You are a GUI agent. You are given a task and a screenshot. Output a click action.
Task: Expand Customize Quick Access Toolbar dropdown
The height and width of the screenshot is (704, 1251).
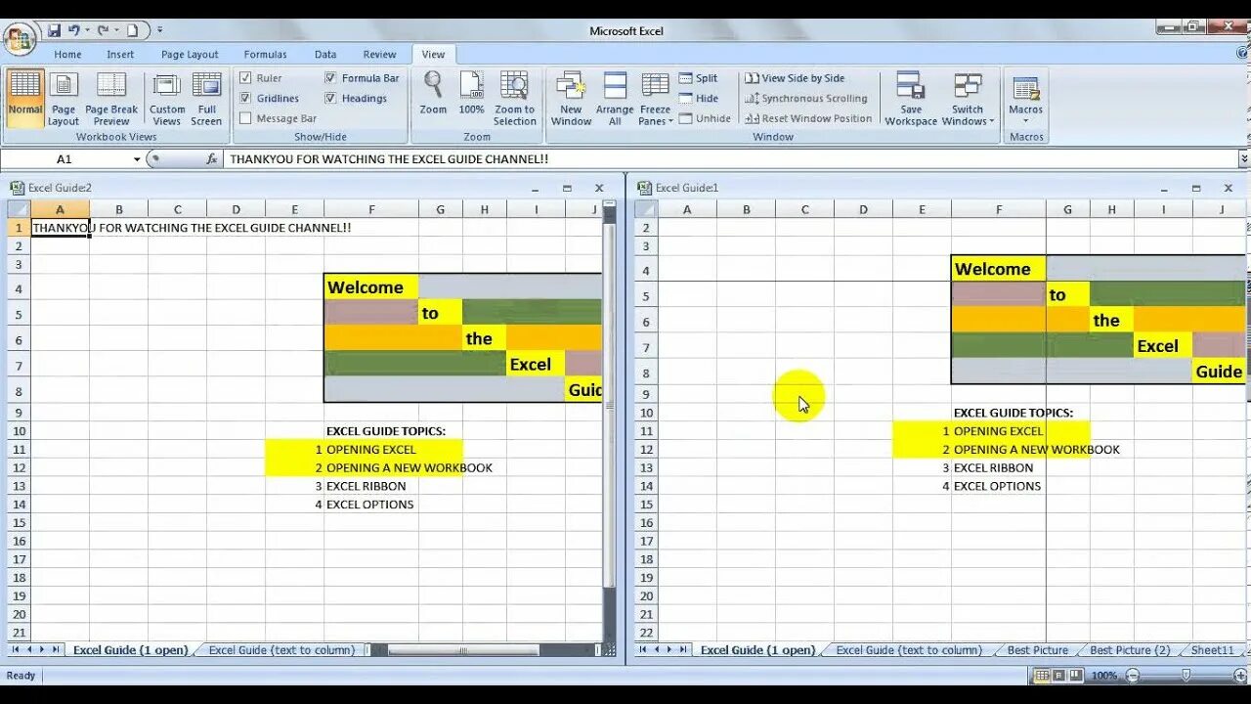pyautogui.click(x=159, y=31)
